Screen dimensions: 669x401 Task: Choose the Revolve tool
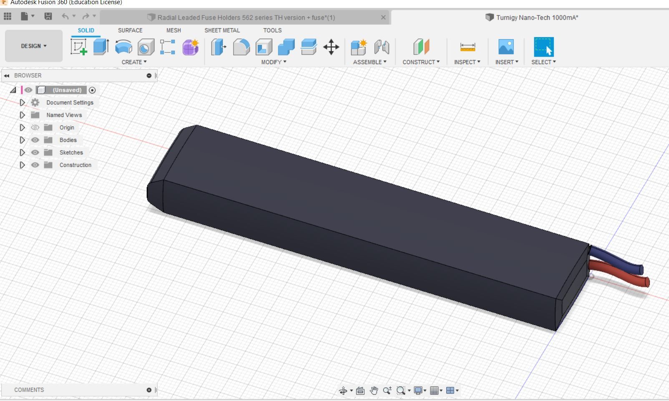(x=123, y=47)
